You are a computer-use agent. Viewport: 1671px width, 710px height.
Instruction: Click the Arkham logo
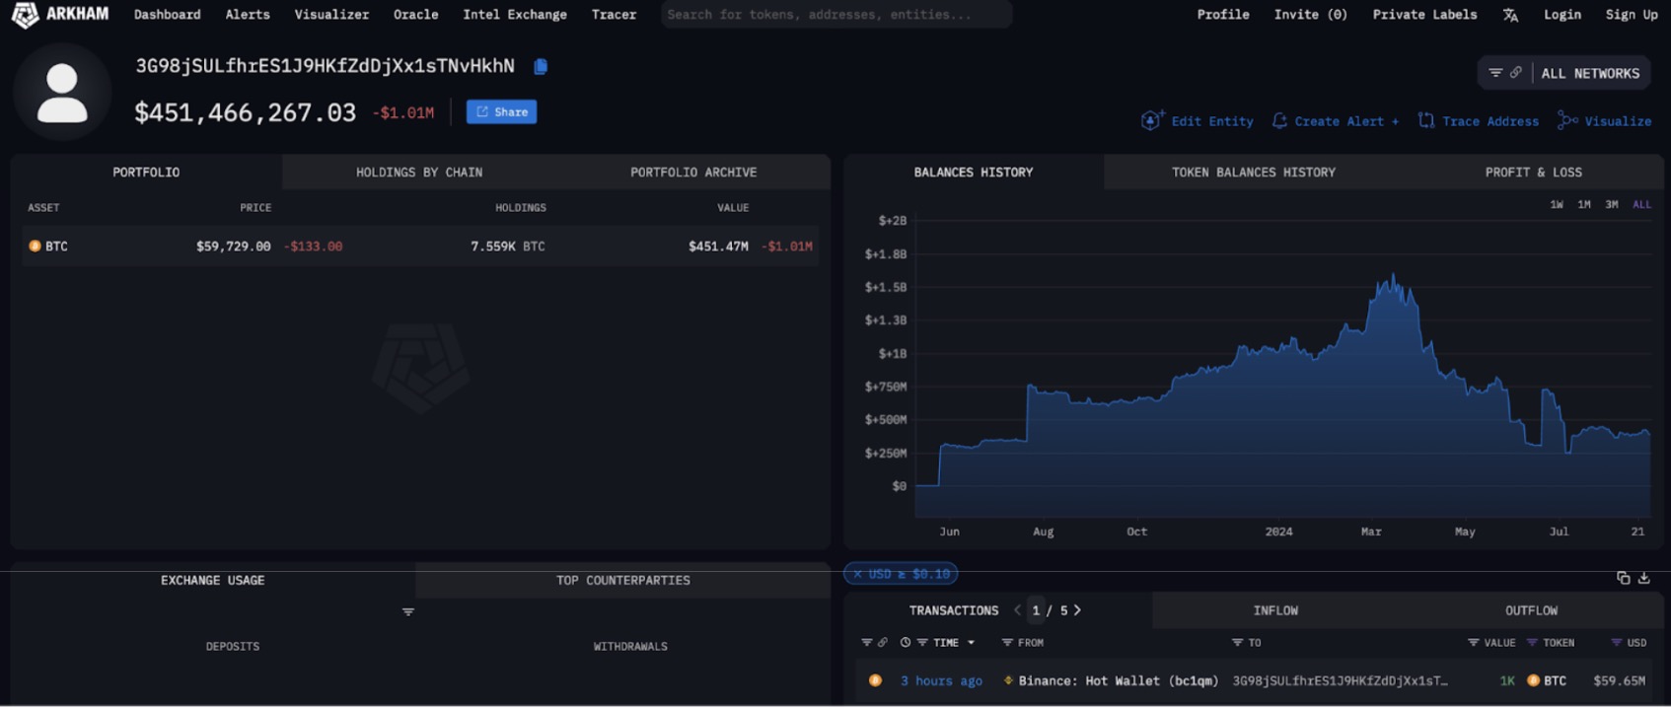pyautogui.click(x=59, y=14)
